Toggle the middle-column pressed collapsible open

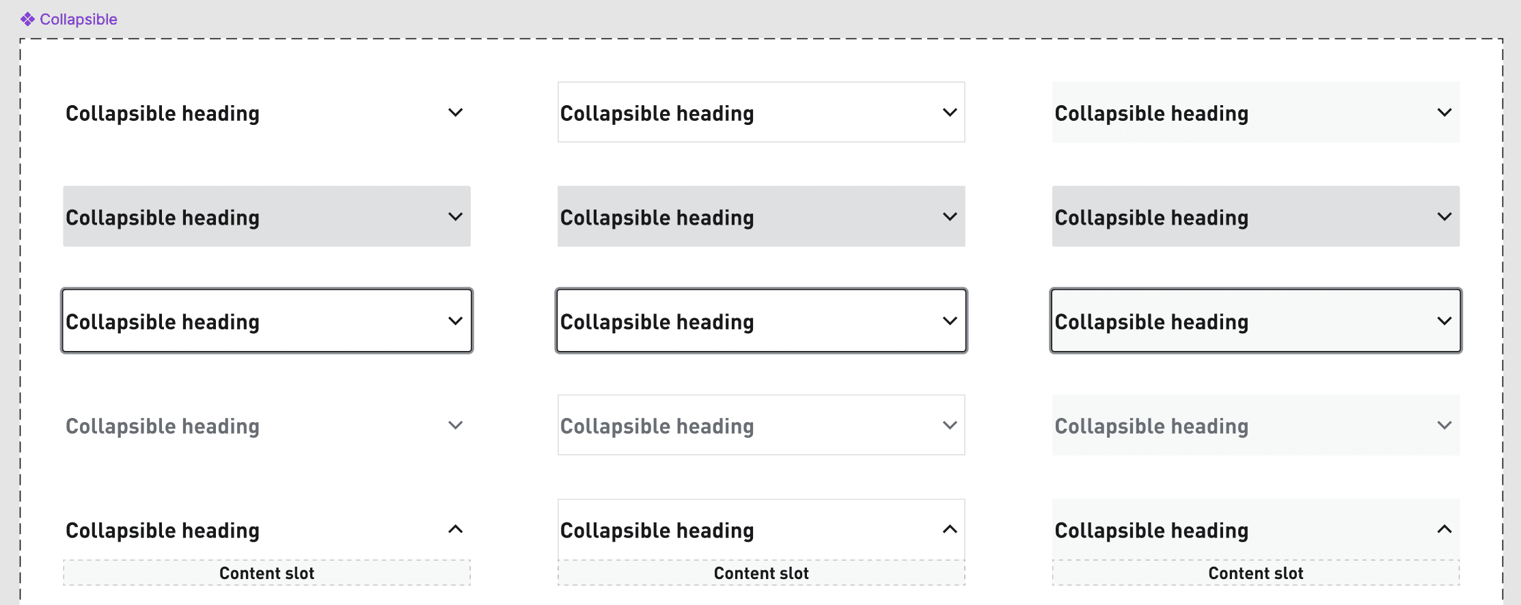(x=760, y=216)
